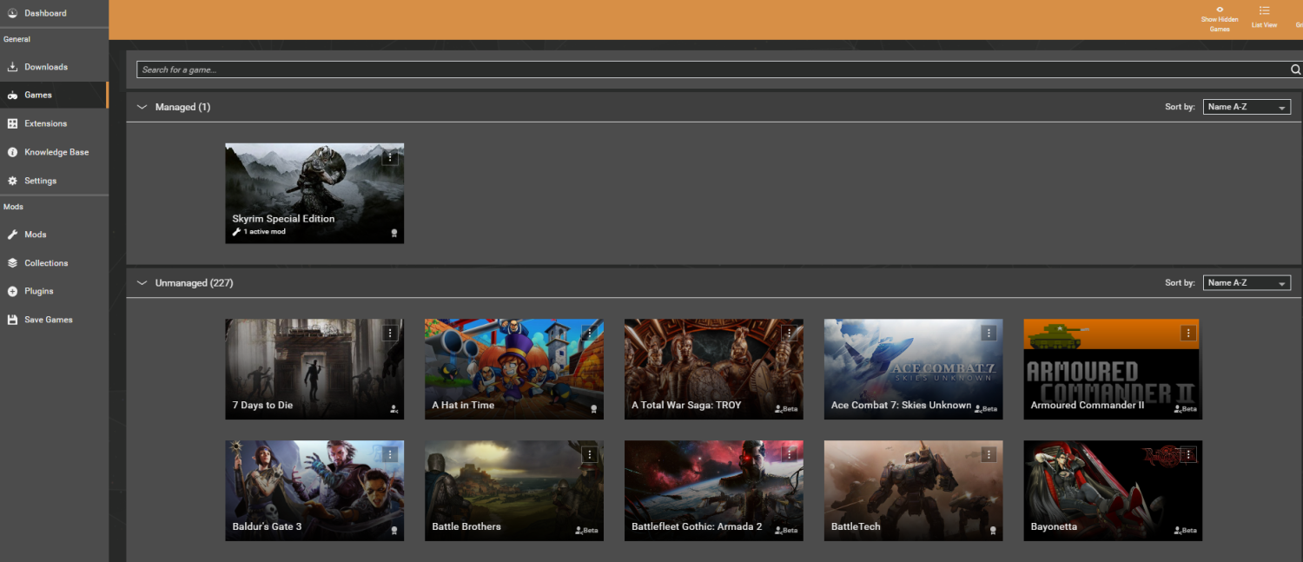Select the Skyrim Special Edition thumbnail

tap(314, 193)
